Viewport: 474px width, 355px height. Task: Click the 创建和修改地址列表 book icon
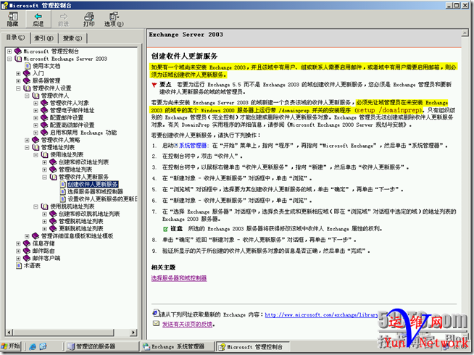[x=53, y=162]
